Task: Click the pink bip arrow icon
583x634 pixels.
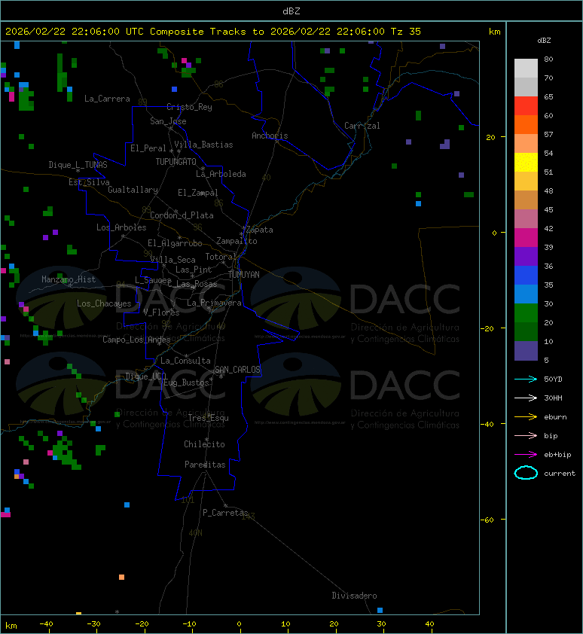Action: coord(526,435)
